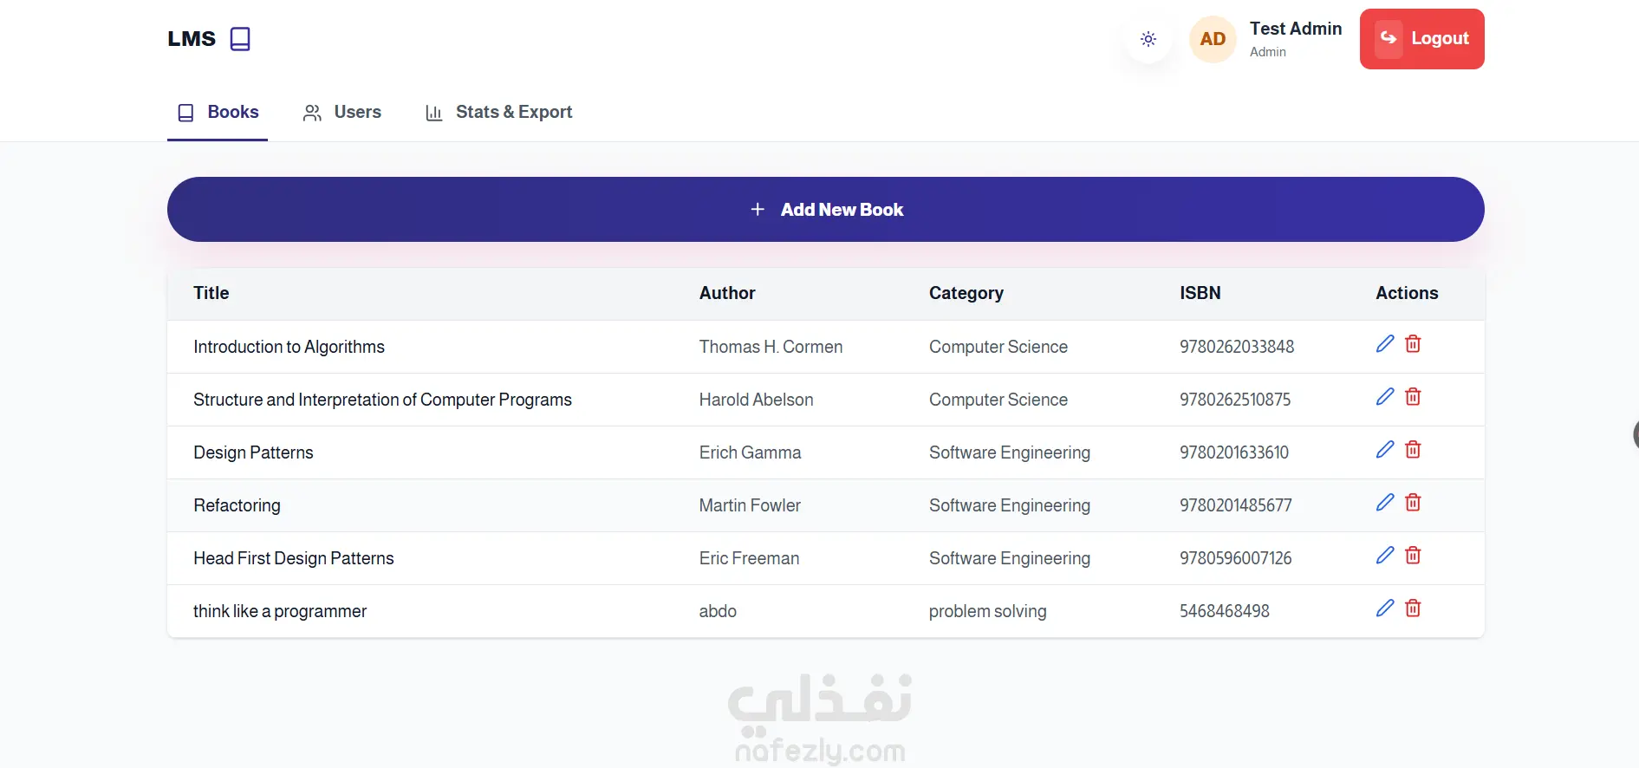This screenshot has height=768, width=1639.
Task: Edit the Design Patterns book entry
Action: 1385,450
